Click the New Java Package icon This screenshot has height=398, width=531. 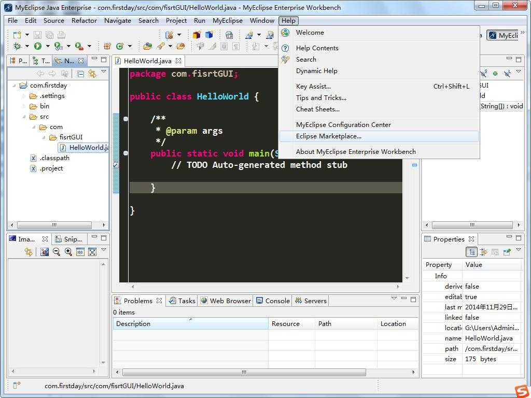(x=107, y=46)
